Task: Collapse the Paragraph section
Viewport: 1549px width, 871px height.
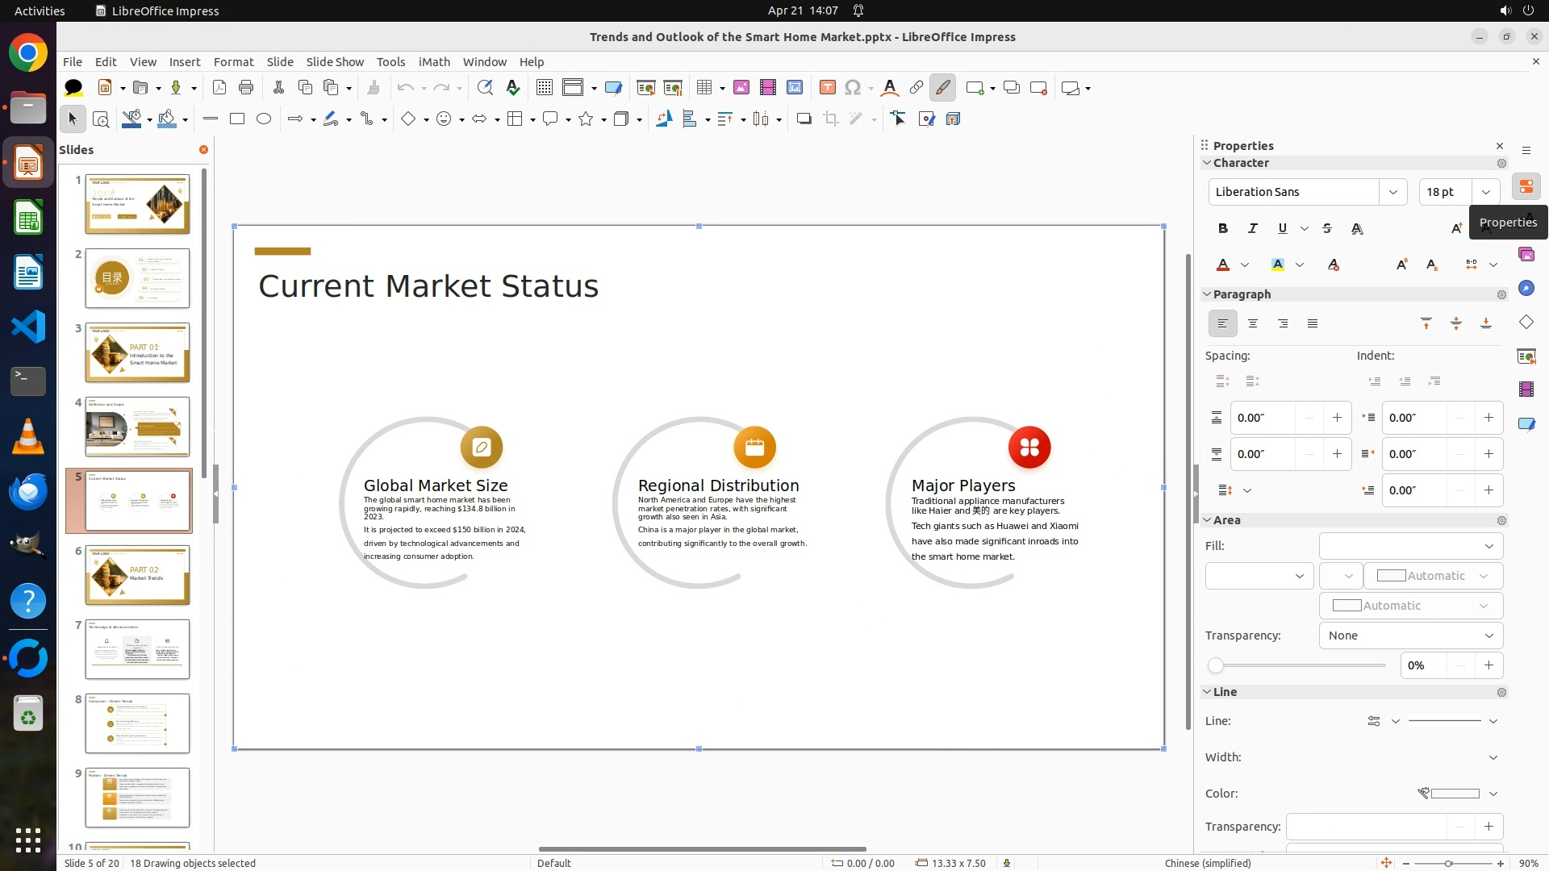Action: tap(1208, 294)
